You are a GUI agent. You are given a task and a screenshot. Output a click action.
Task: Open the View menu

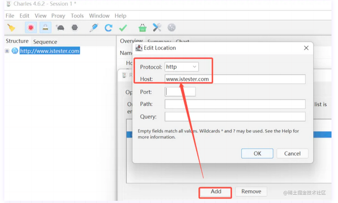(x=41, y=16)
